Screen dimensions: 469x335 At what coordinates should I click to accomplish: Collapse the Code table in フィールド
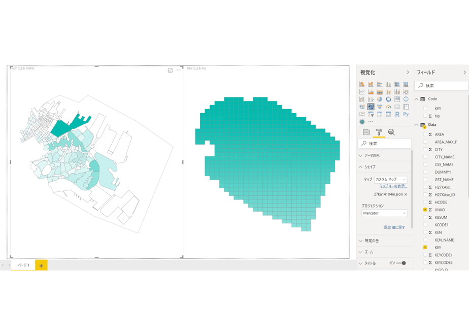pyautogui.click(x=416, y=99)
